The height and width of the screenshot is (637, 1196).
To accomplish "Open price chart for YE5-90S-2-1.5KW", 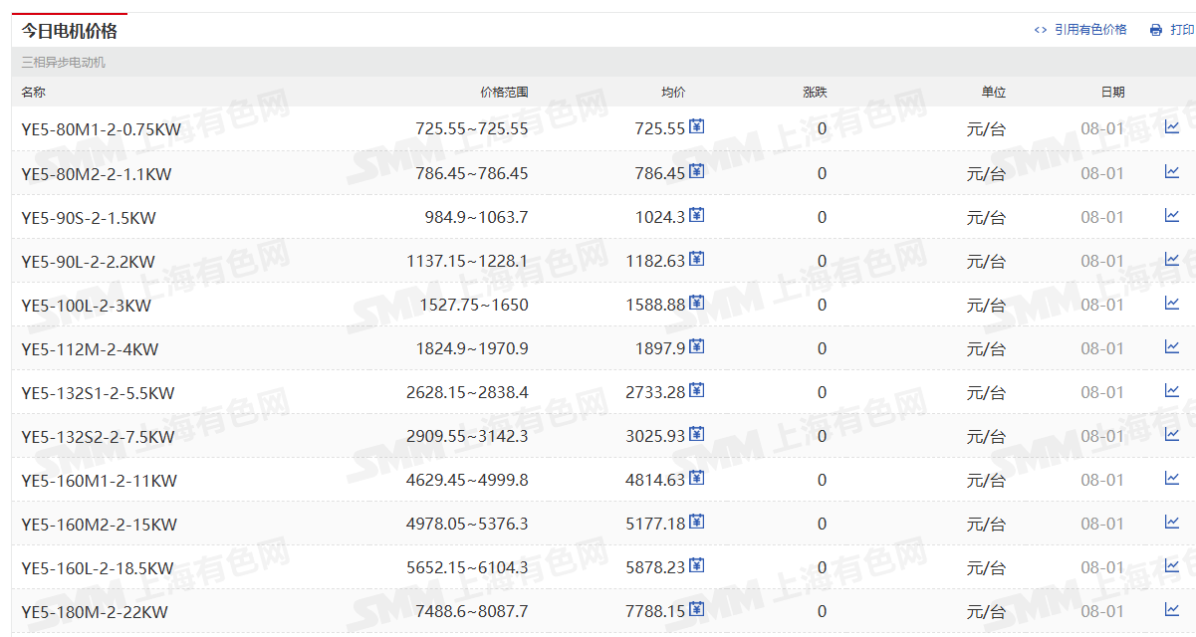I will (x=1172, y=215).
